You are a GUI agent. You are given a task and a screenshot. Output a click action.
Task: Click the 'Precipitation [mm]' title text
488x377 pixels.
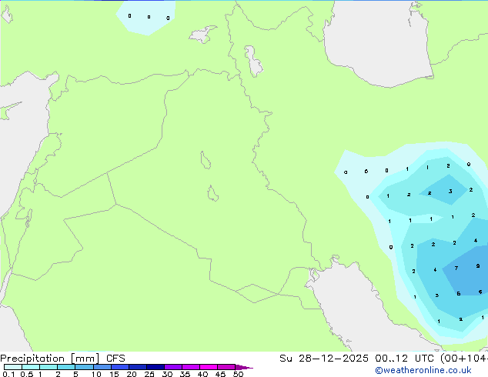click(50, 359)
